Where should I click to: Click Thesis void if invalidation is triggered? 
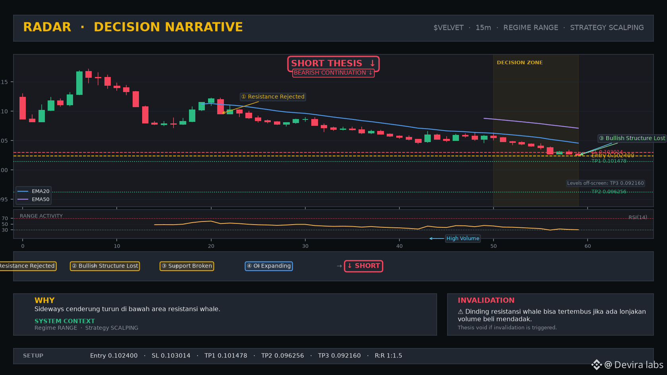point(507,328)
